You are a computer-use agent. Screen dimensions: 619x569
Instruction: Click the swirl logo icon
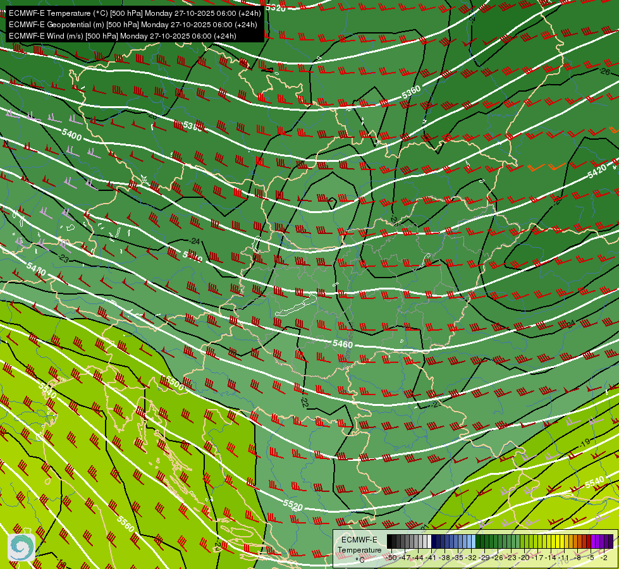click(x=21, y=548)
